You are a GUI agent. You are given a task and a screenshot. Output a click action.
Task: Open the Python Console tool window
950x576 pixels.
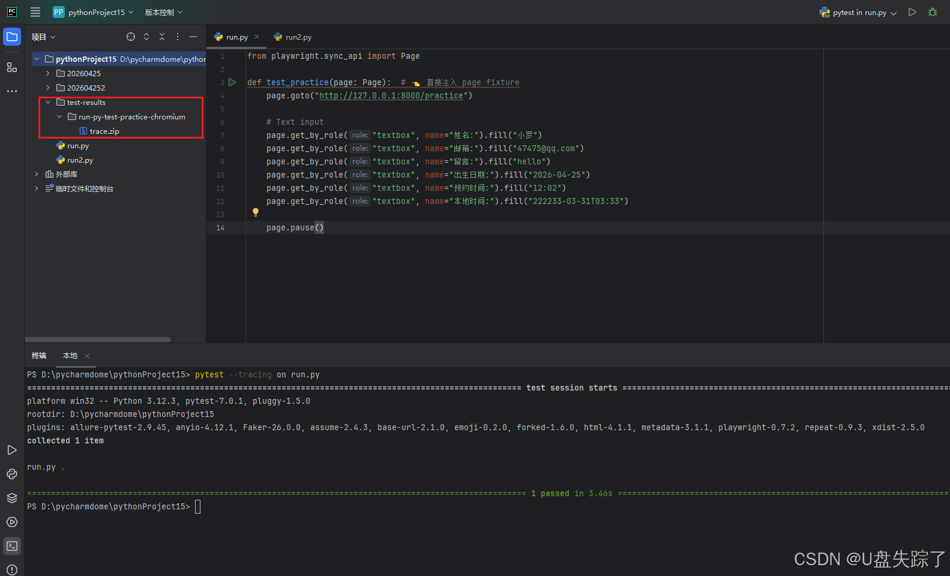click(12, 474)
